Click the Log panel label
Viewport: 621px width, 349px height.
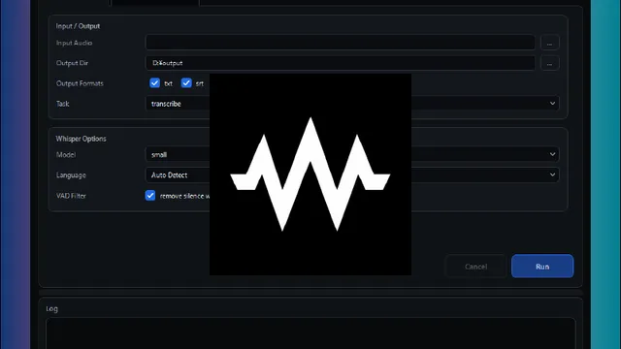pos(51,308)
